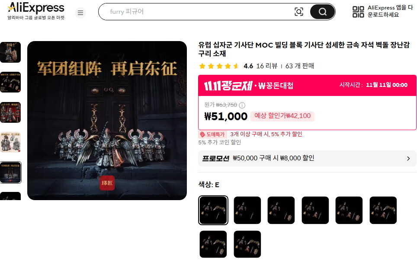Open the 16 리뷰 reviews link
The image size is (417, 268).
pos(267,66)
